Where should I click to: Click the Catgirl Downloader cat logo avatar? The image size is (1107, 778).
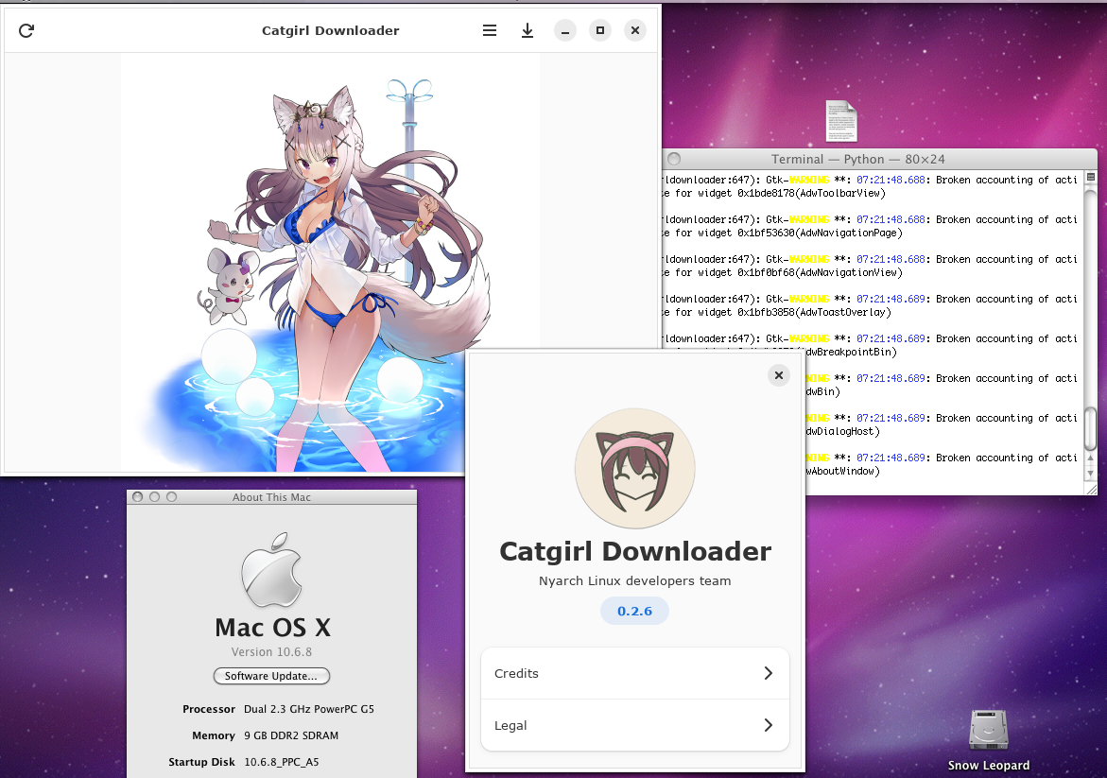point(634,468)
